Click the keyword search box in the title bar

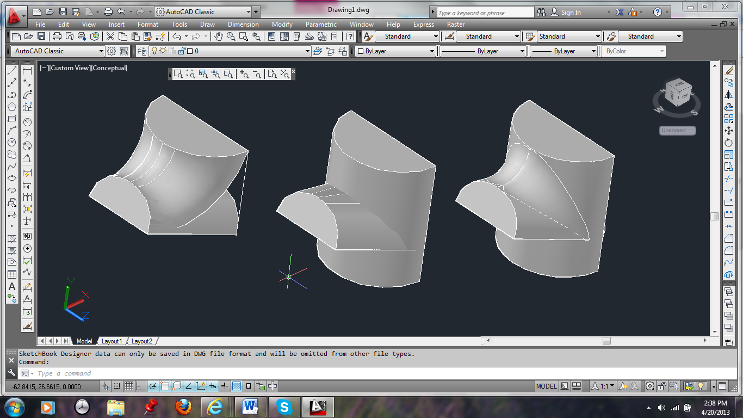(486, 13)
